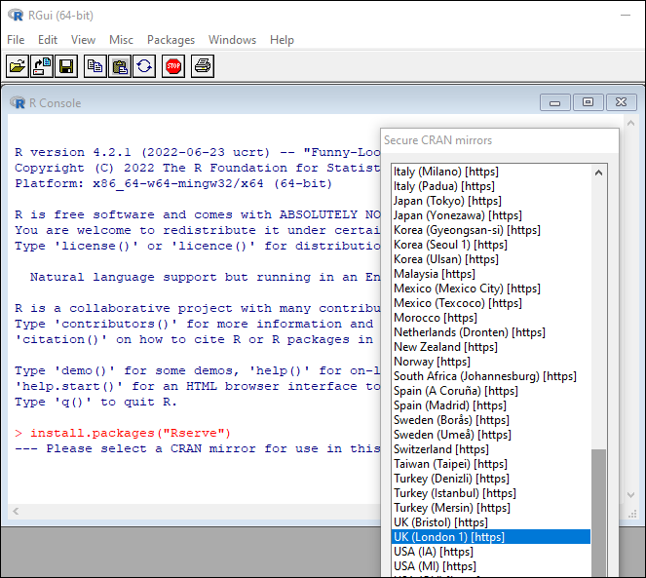Select mirror 'Switzerland [https]'
646x578 pixels.
coord(491,449)
